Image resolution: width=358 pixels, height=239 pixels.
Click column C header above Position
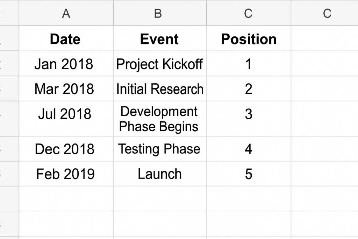(x=249, y=13)
